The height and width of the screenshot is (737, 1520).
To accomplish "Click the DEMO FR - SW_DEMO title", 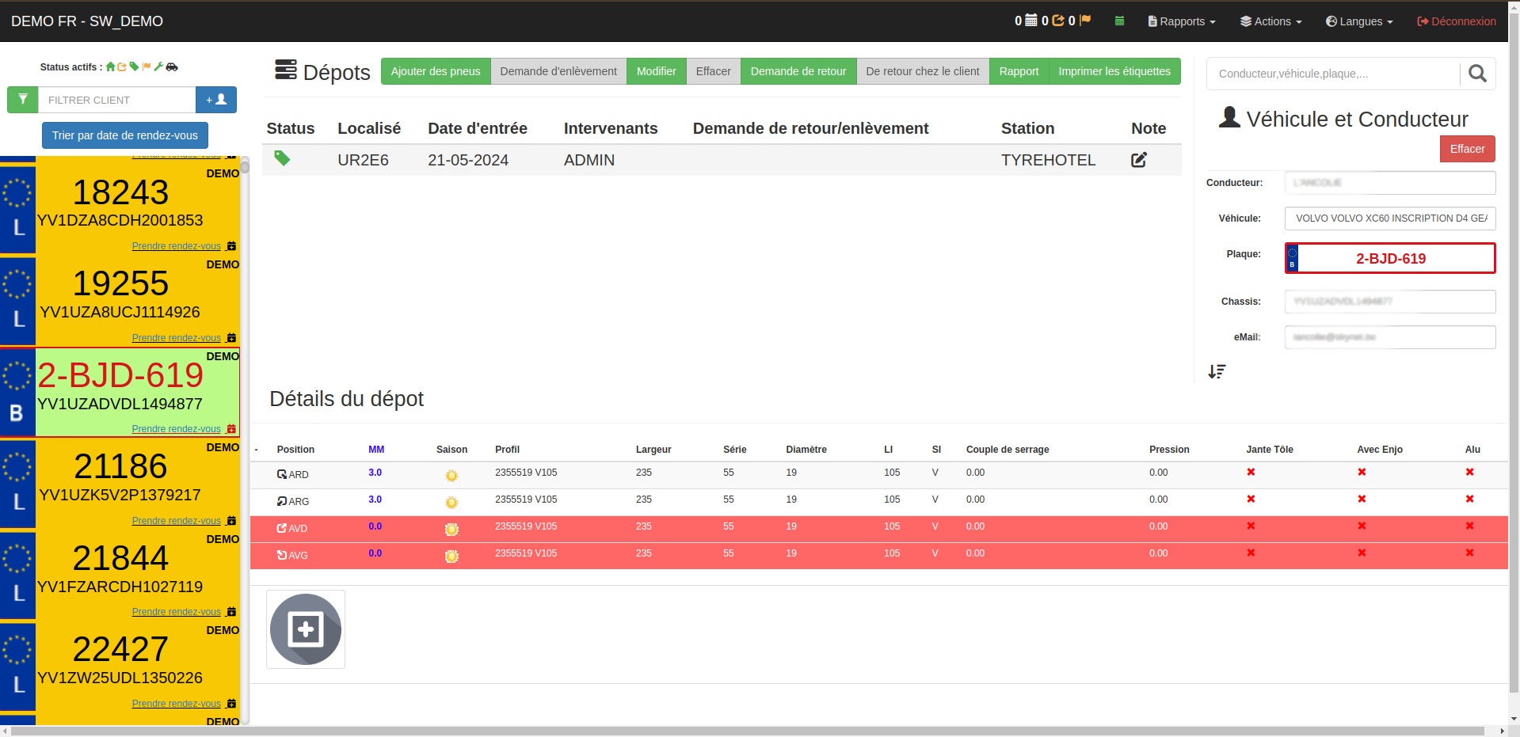I will (87, 21).
